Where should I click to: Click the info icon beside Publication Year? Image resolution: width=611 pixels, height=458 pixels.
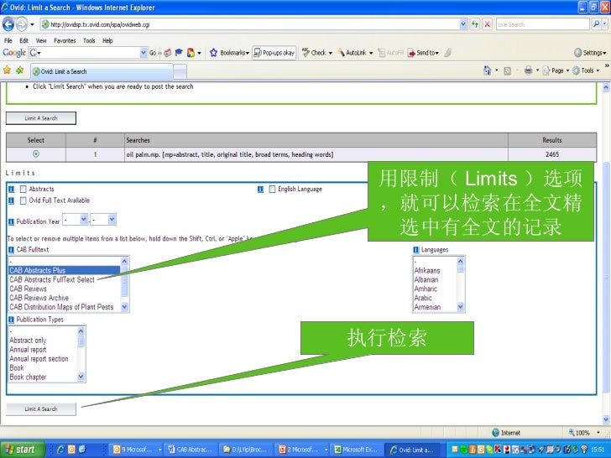coord(11,222)
